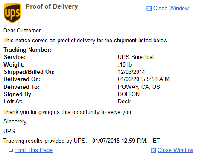Click the Thank you closing sentence
This screenshot has width=205, height=164.
coord(68,112)
